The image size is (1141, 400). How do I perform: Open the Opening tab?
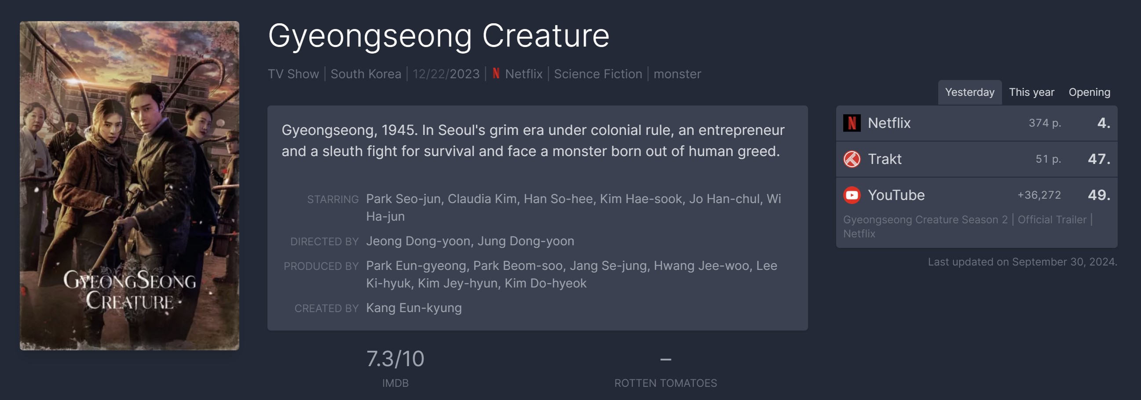1089,92
